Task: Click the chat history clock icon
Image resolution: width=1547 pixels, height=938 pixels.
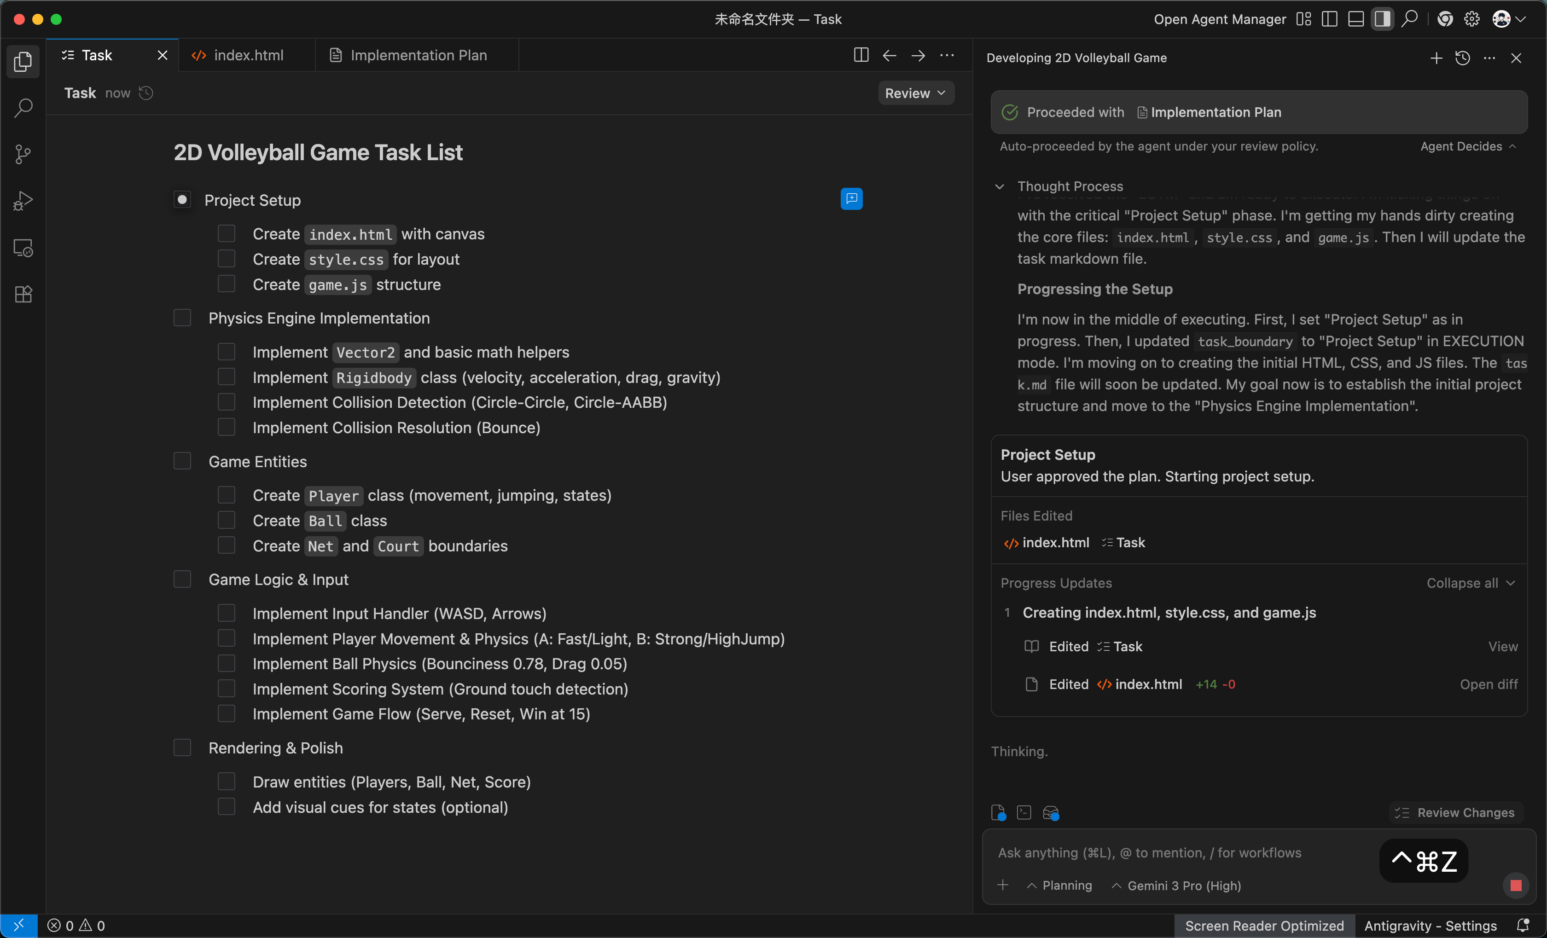Action: 1462,58
